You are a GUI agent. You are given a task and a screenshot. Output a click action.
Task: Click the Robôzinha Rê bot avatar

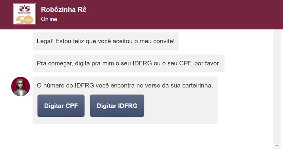point(21,86)
